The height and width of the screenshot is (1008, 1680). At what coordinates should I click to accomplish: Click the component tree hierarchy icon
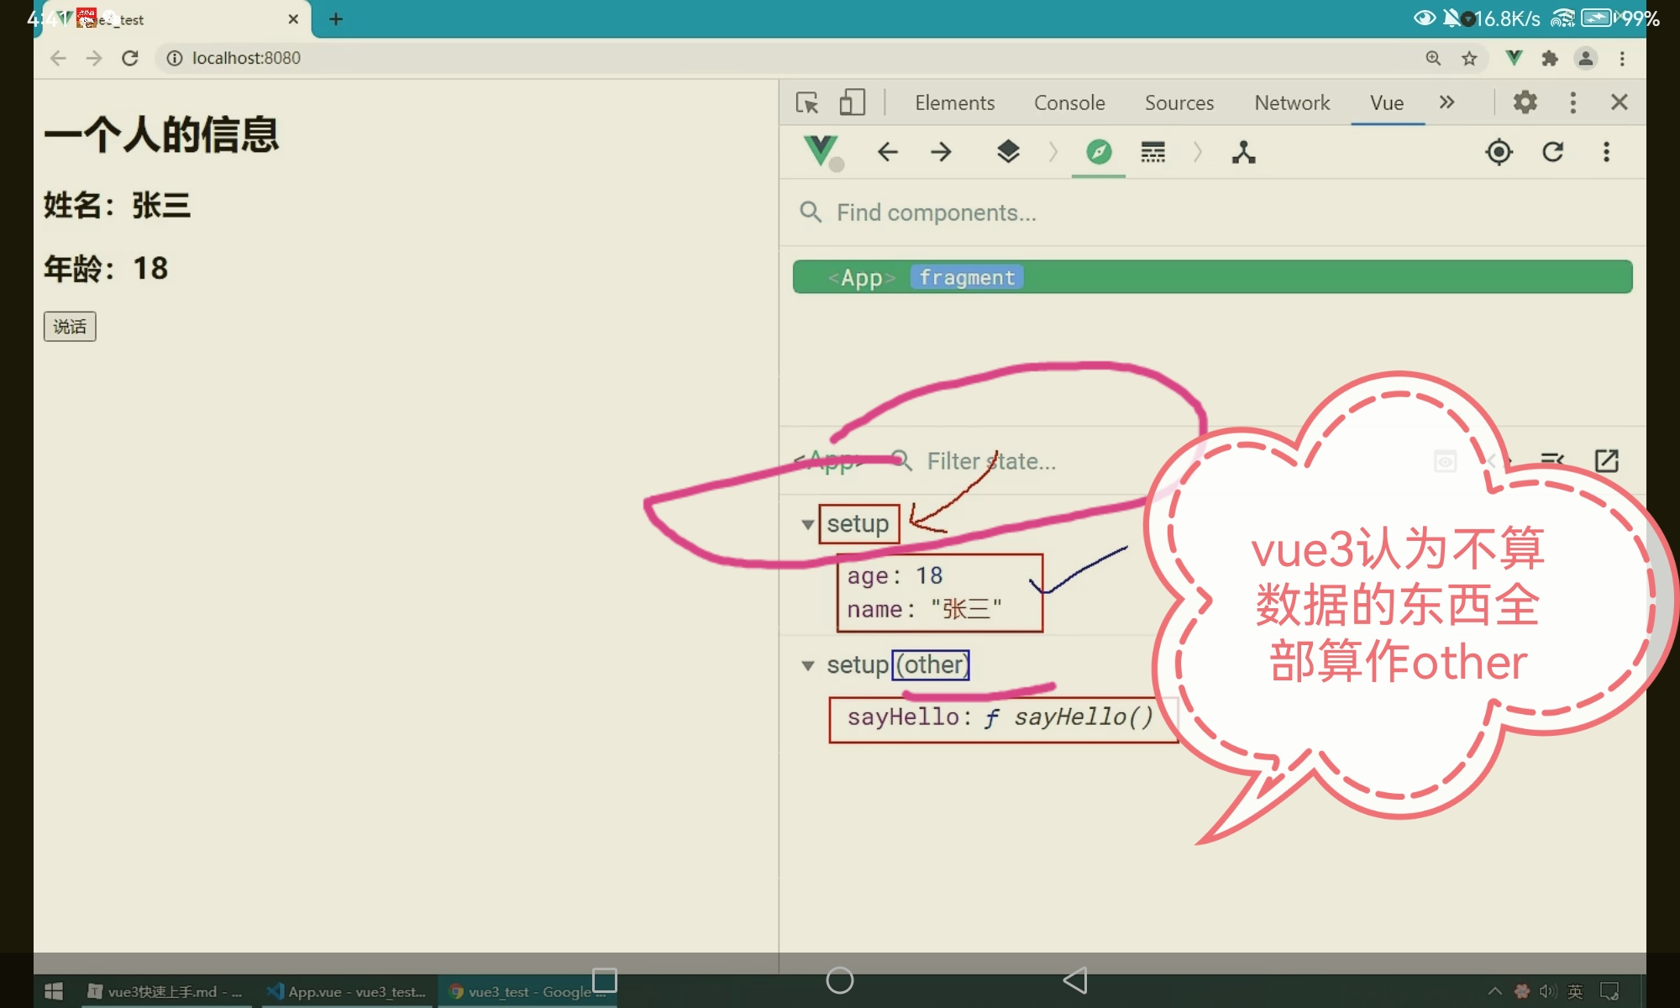click(x=1243, y=152)
